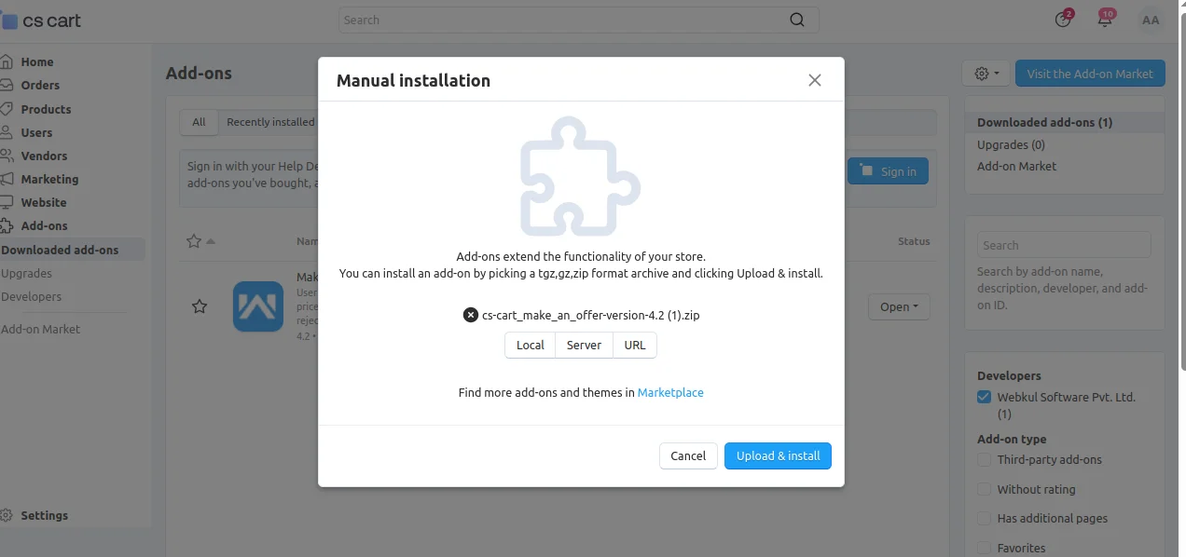
Task: Open Downloaded add-ons in sidebar
Action: pos(60,250)
